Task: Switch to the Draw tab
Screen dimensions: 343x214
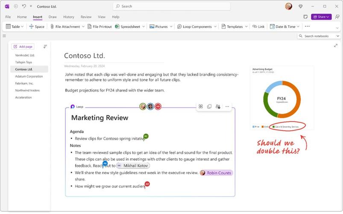Action: pos(53,17)
